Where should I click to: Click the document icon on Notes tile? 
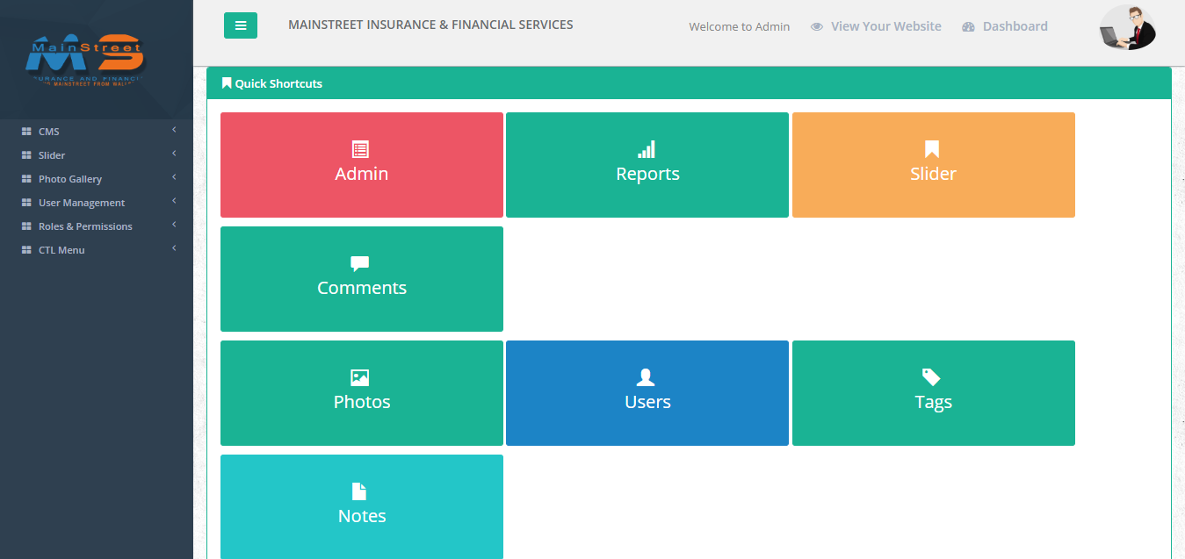click(359, 491)
